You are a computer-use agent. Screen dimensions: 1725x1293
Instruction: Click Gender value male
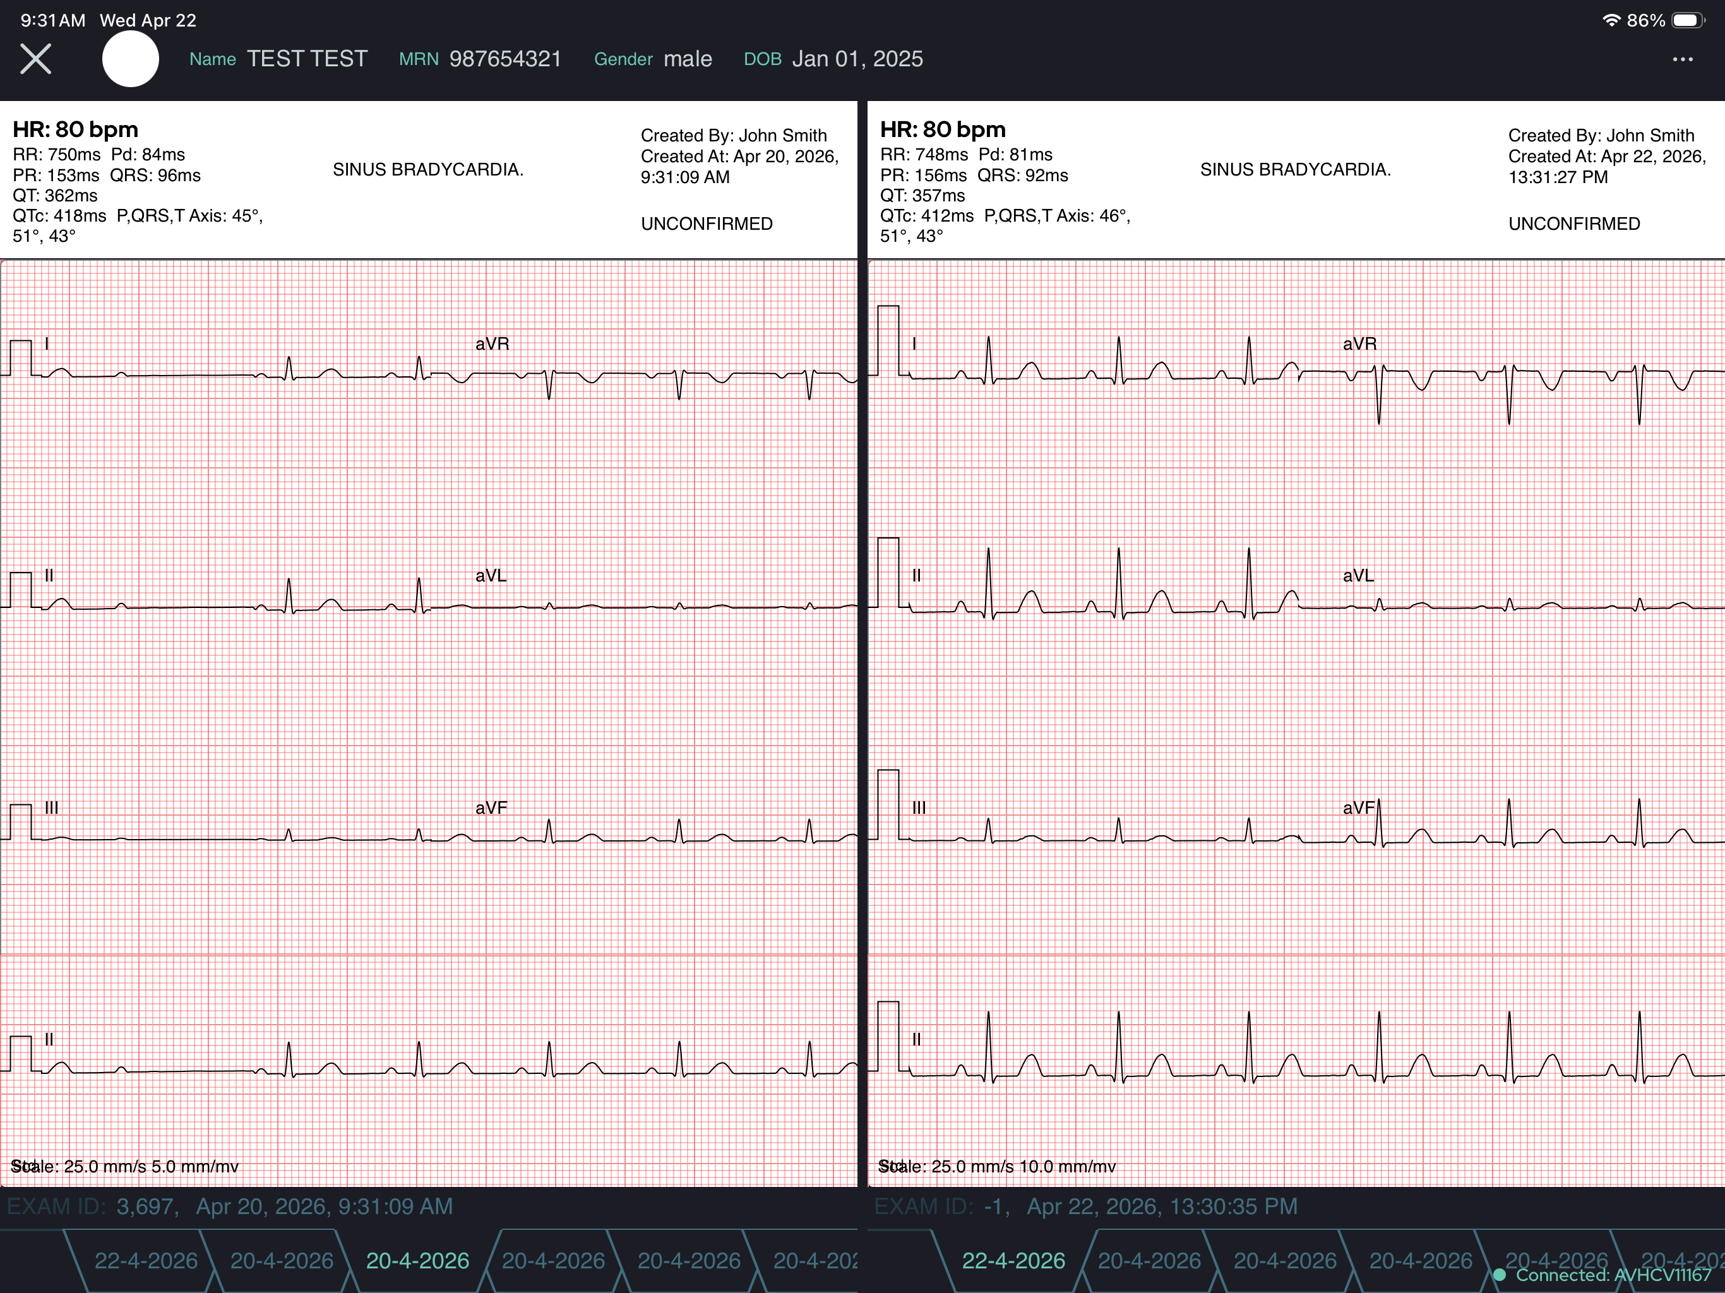tap(687, 59)
